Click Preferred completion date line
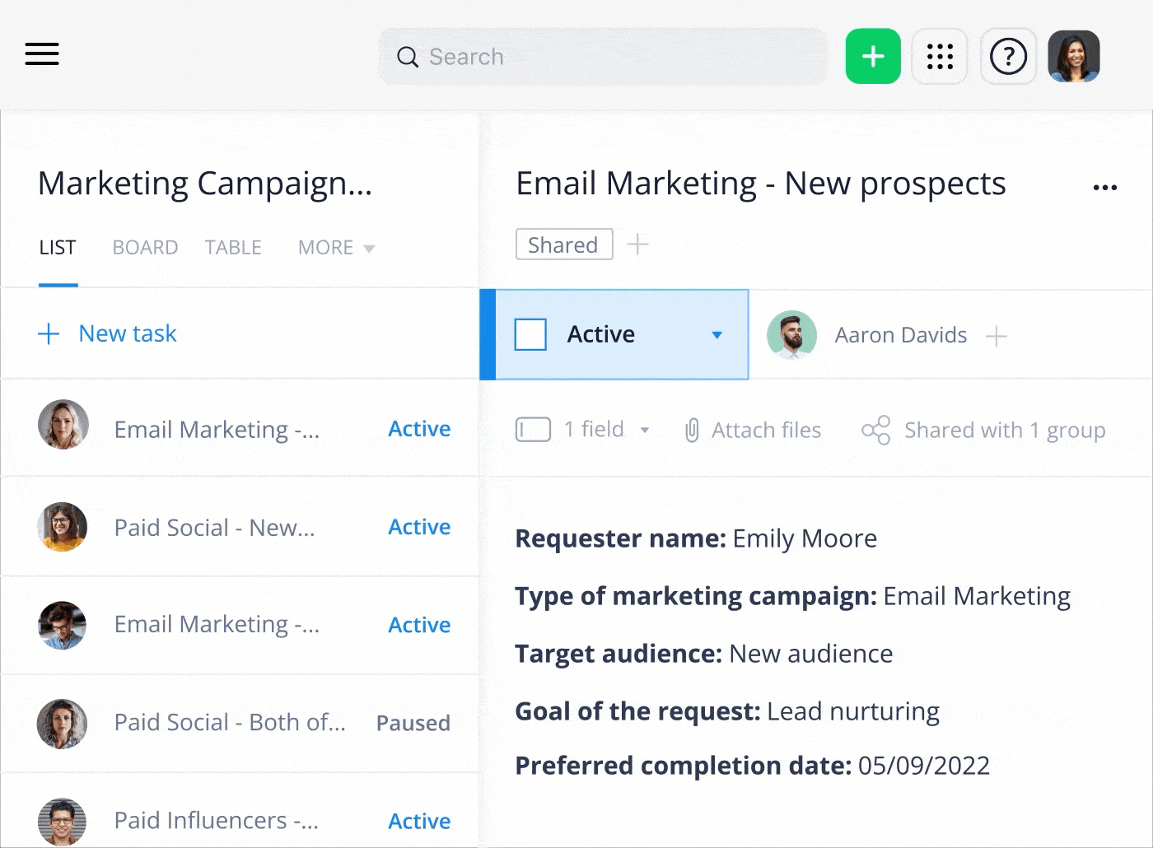1153x848 pixels. [752, 766]
